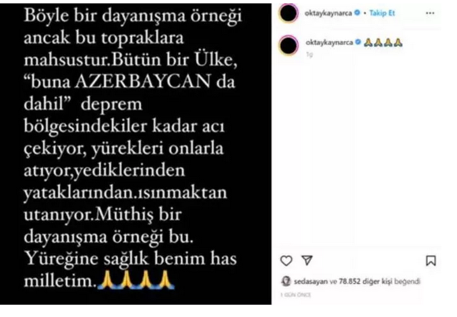The width and height of the screenshot is (457, 317).
Task: Click the black post image with white text
Action: click(135, 154)
